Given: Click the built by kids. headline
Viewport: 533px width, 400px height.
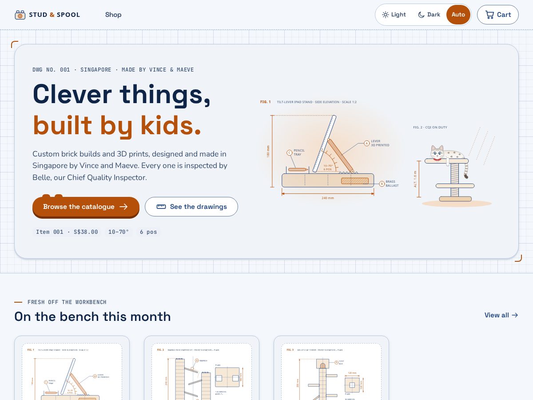Looking at the screenshot, I should click(117, 125).
